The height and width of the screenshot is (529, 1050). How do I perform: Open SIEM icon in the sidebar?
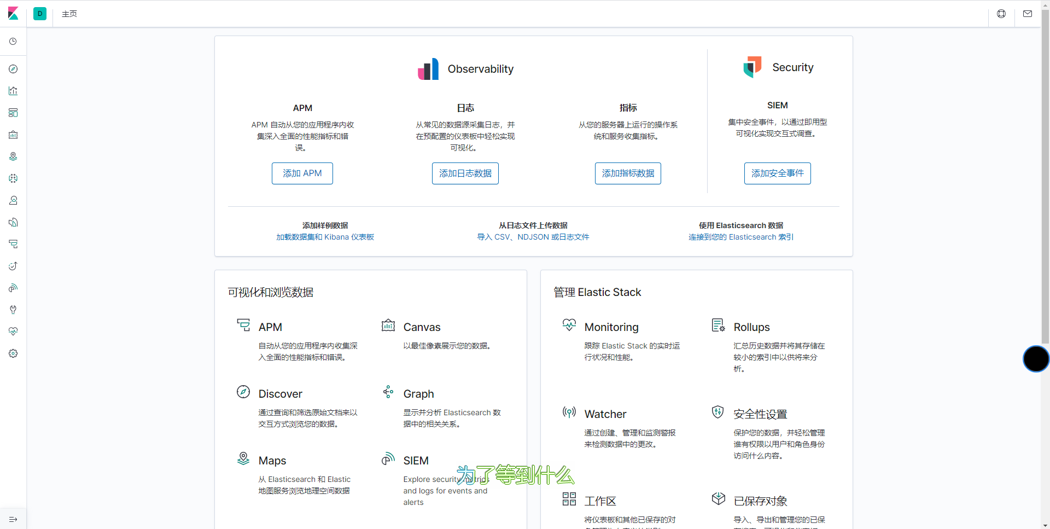pos(13,288)
